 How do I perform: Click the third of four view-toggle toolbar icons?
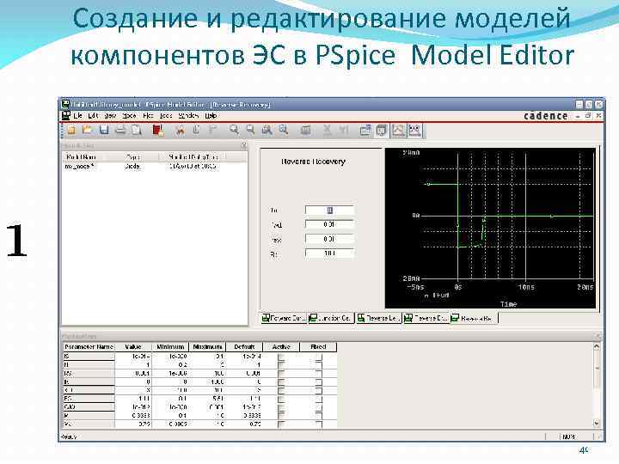(398, 131)
